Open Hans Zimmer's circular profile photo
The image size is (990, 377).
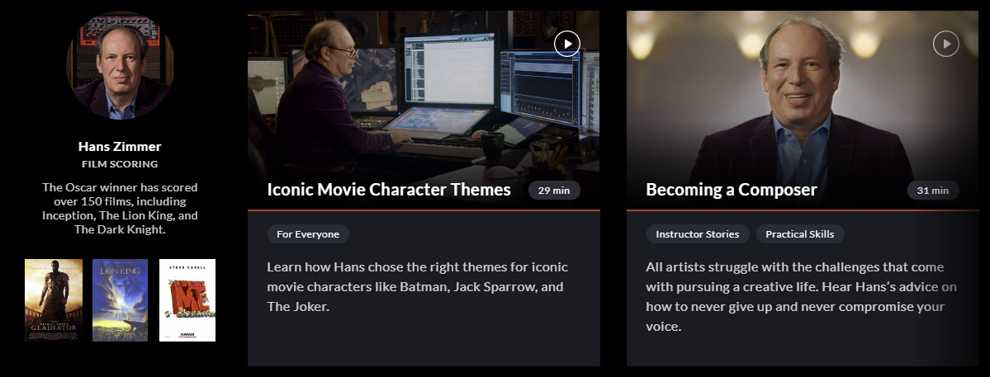120,65
